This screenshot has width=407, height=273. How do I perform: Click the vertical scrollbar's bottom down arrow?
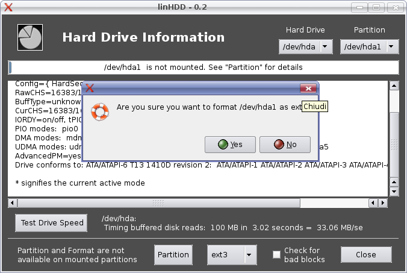[394, 191]
